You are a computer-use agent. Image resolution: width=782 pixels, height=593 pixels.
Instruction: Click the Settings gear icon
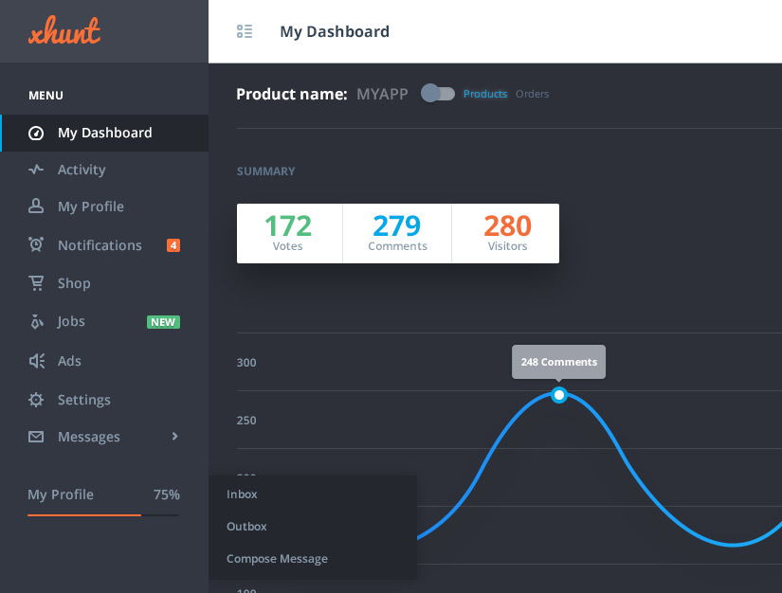(x=36, y=400)
